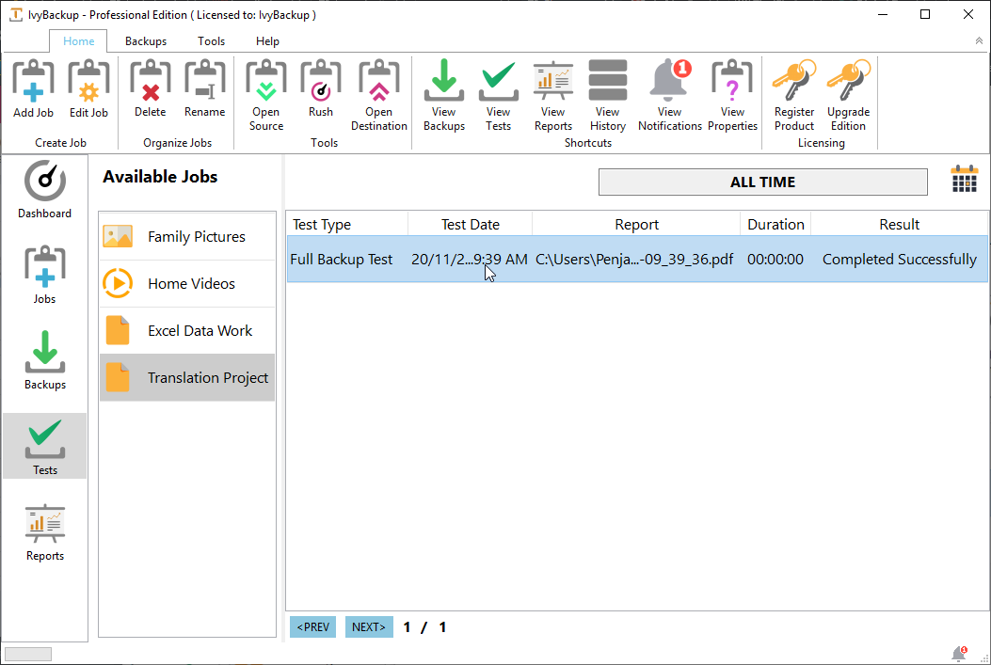991x665 pixels.
Task: Open Jobs section in sidebar
Action: (x=45, y=275)
